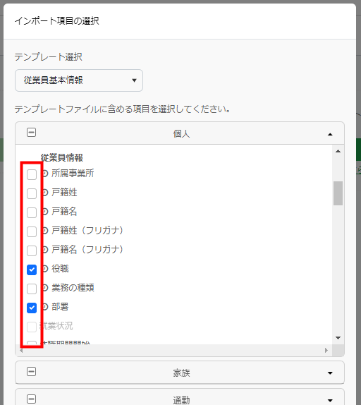361x405 pixels.
Task: Click the horizontal scroll right arrow
Action: tap(326, 350)
